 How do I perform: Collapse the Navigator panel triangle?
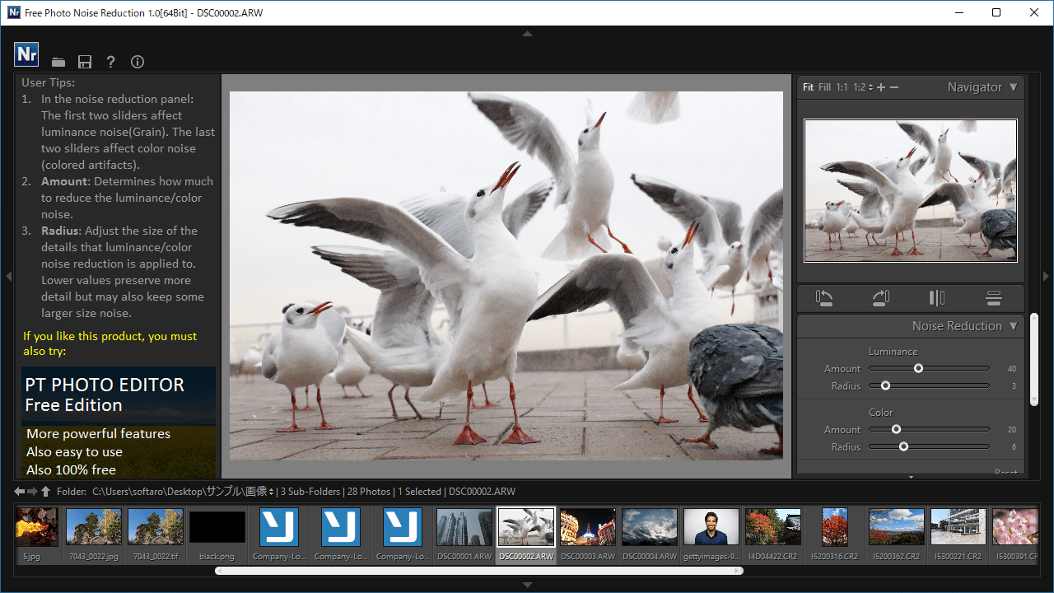1014,87
